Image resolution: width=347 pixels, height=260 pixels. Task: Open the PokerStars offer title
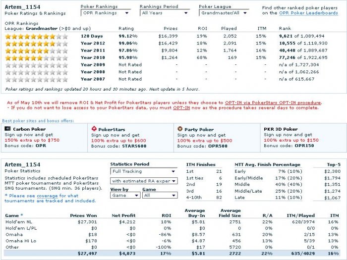coord(112,130)
